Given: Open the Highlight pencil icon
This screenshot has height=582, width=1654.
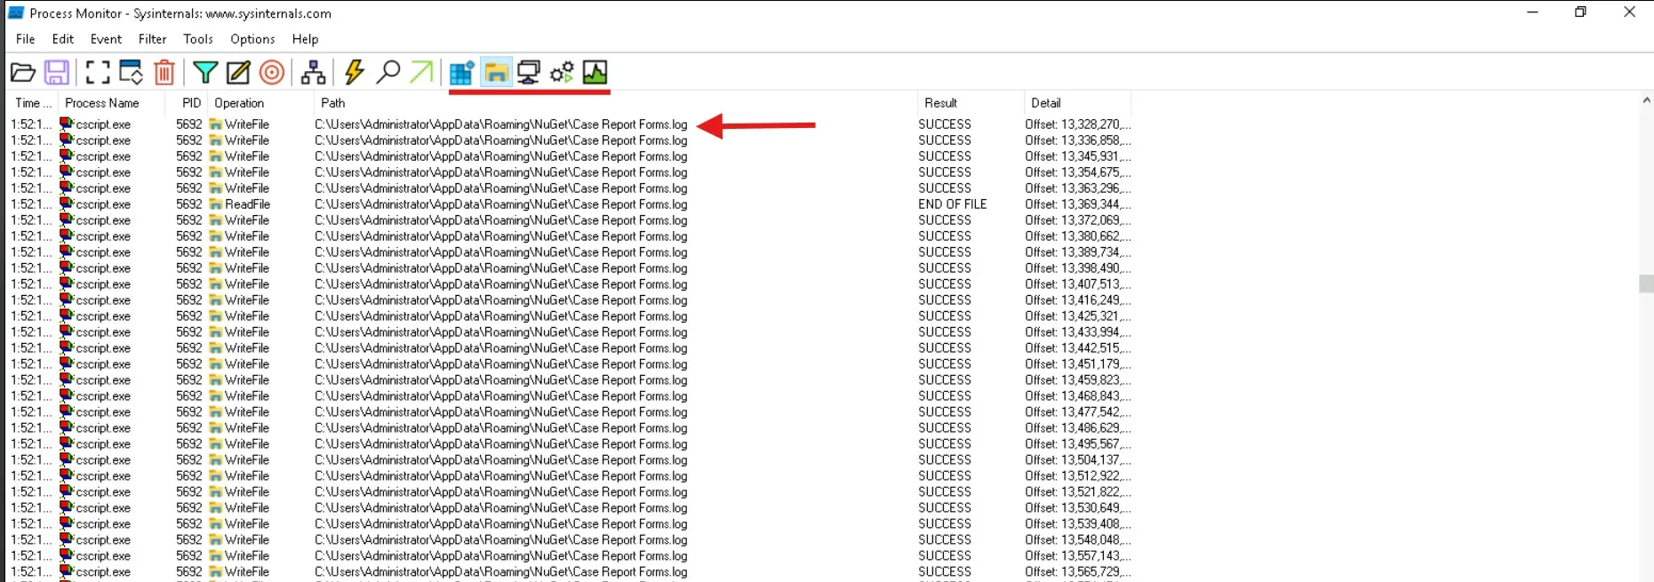Looking at the screenshot, I should tap(238, 72).
